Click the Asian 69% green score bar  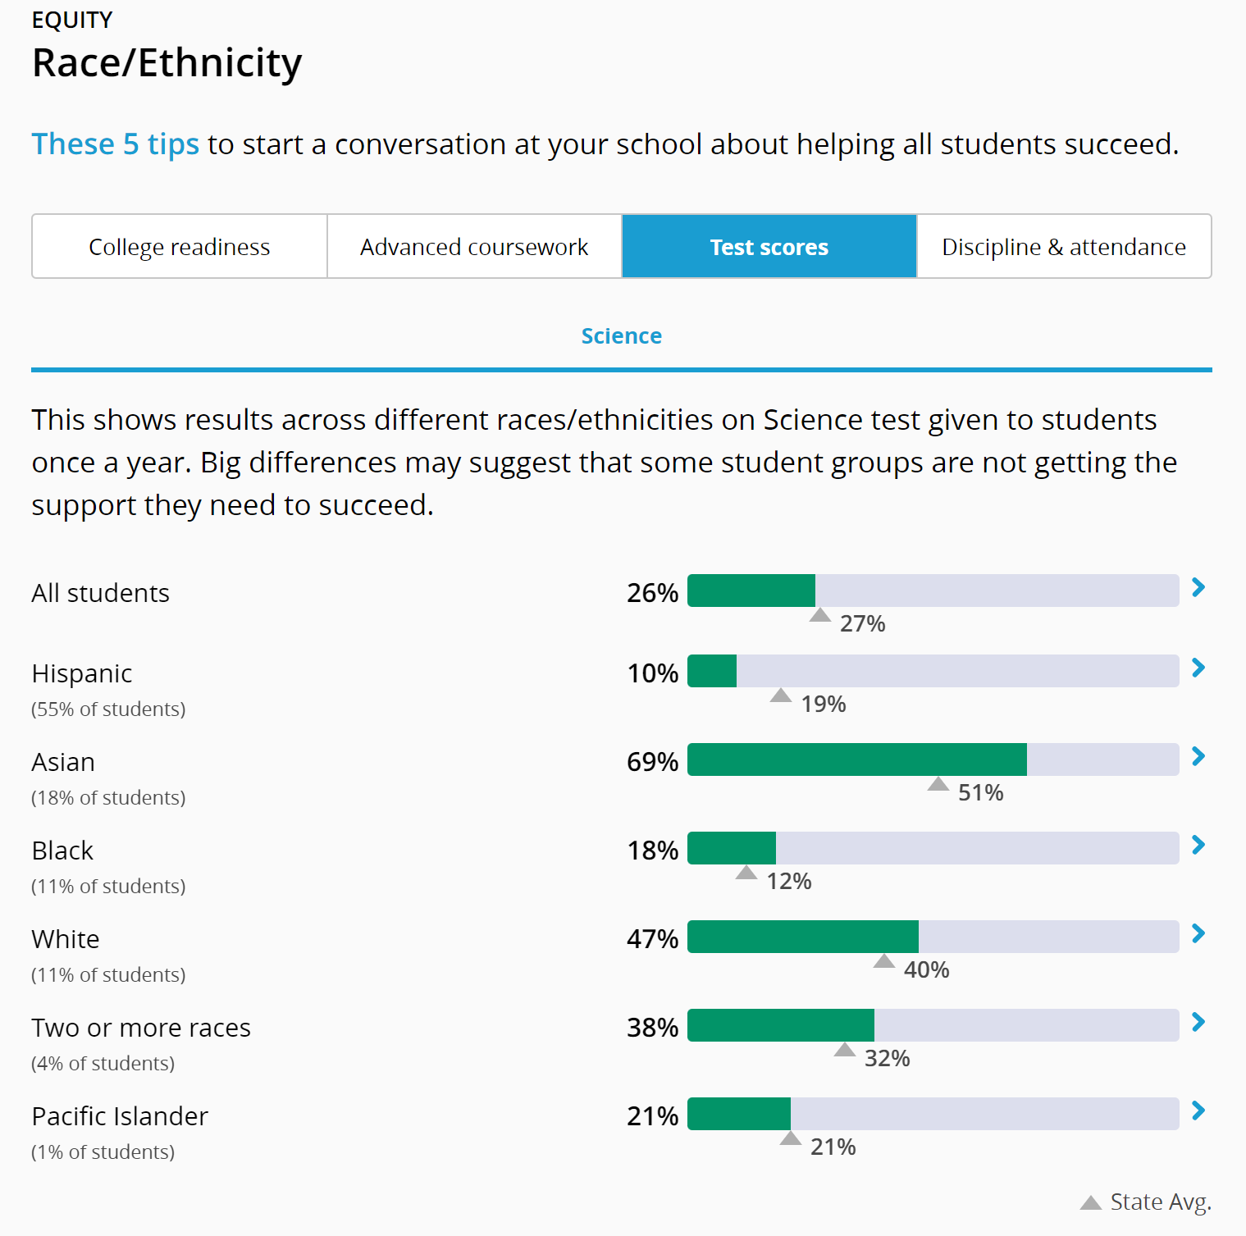[856, 759]
